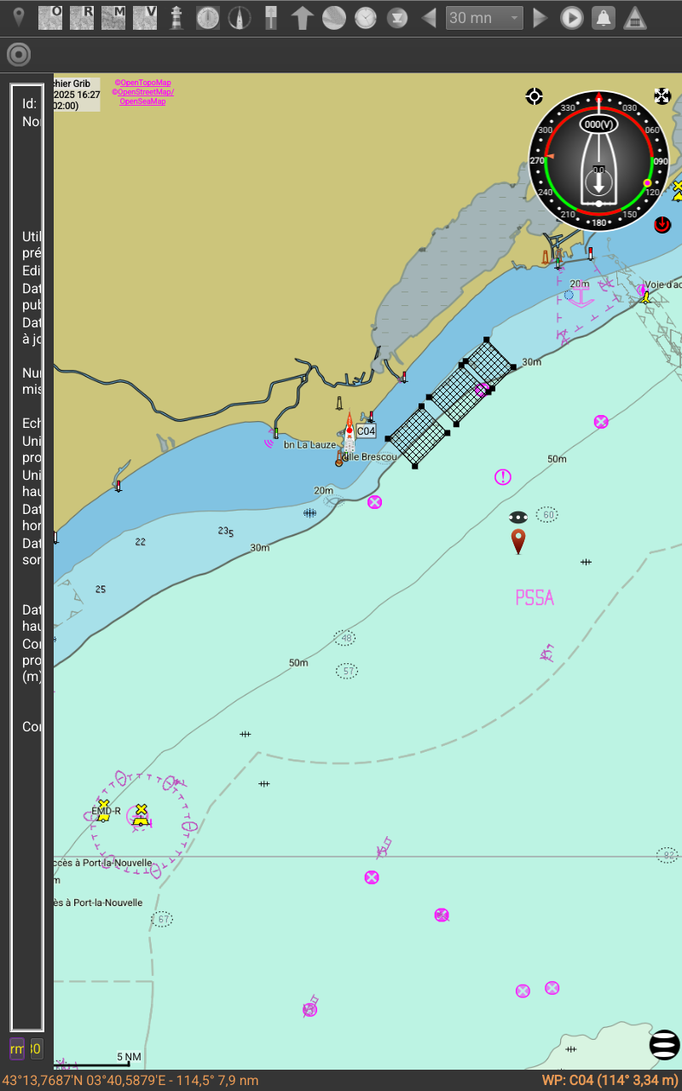Click the alarm bell icon
The image size is (682, 1091).
604,18
